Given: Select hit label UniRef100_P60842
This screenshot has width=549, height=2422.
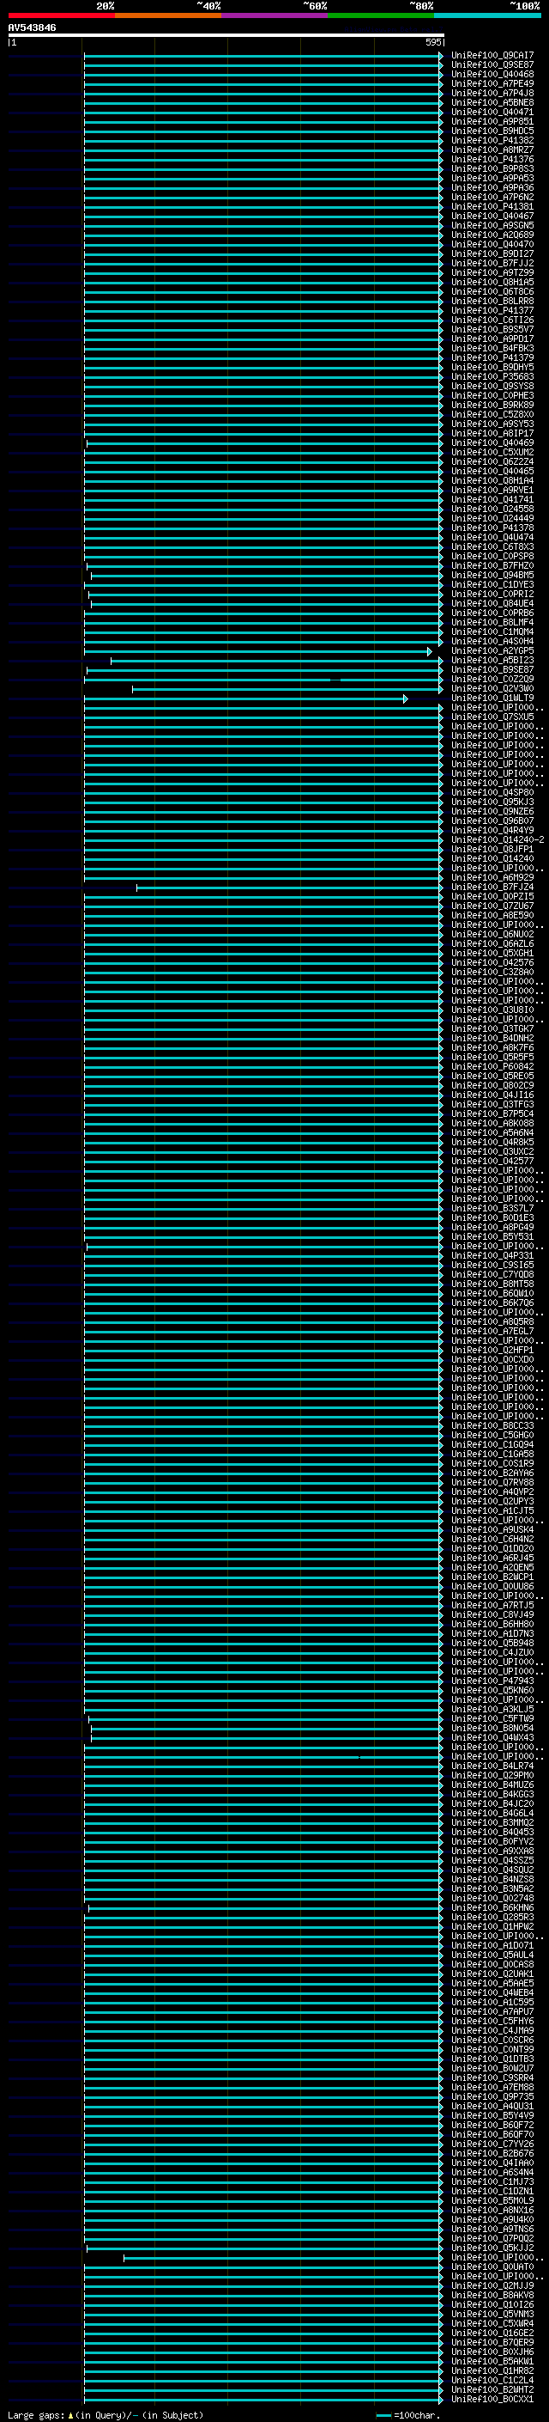Looking at the screenshot, I should point(492,1067).
